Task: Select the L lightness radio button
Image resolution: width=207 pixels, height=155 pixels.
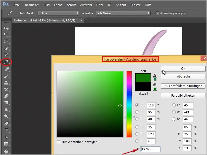Action: (174, 105)
